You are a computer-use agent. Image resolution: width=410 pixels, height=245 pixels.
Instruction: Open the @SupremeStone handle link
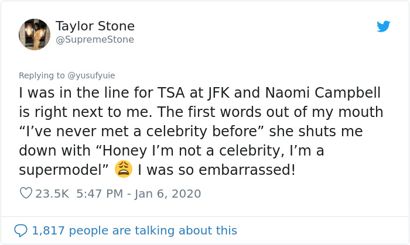click(x=95, y=40)
